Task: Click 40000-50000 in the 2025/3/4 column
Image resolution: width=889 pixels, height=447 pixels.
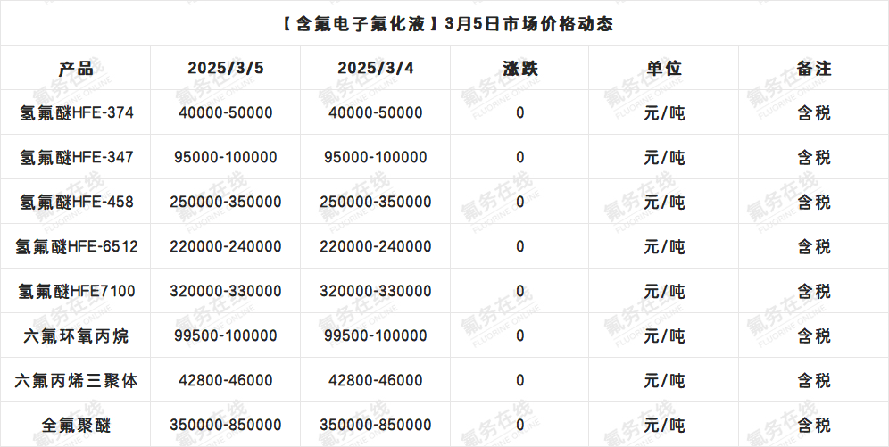Action: pos(376,112)
